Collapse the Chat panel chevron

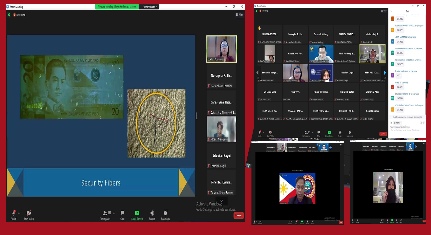[x=391, y=11]
